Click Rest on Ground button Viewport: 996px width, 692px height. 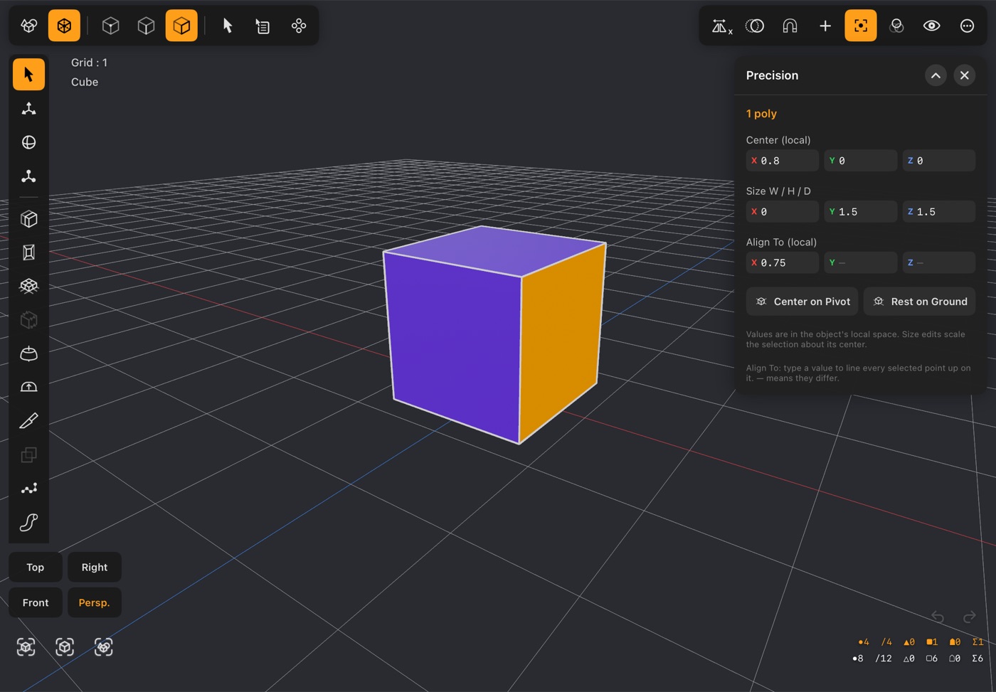[920, 302]
